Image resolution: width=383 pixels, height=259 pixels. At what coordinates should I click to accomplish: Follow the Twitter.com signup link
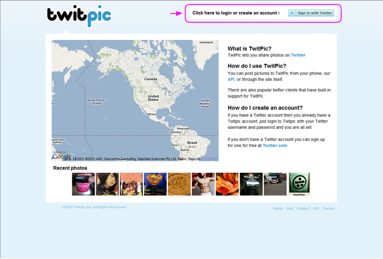tap(275, 145)
